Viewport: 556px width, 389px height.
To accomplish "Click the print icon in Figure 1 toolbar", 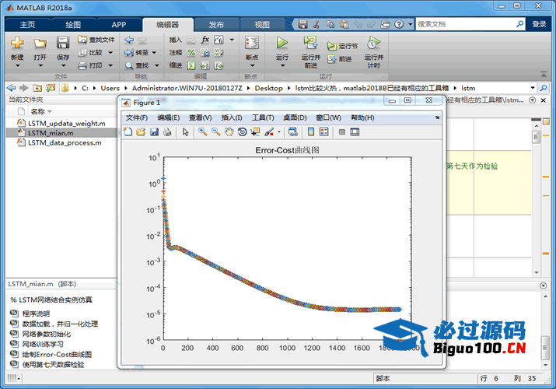I will [167, 132].
